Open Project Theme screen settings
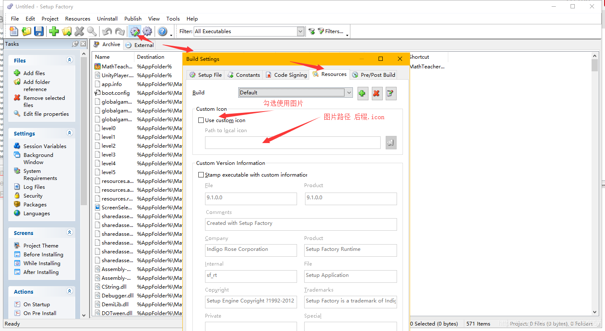Viewport: 605px width, 331px height. point(41,246)
